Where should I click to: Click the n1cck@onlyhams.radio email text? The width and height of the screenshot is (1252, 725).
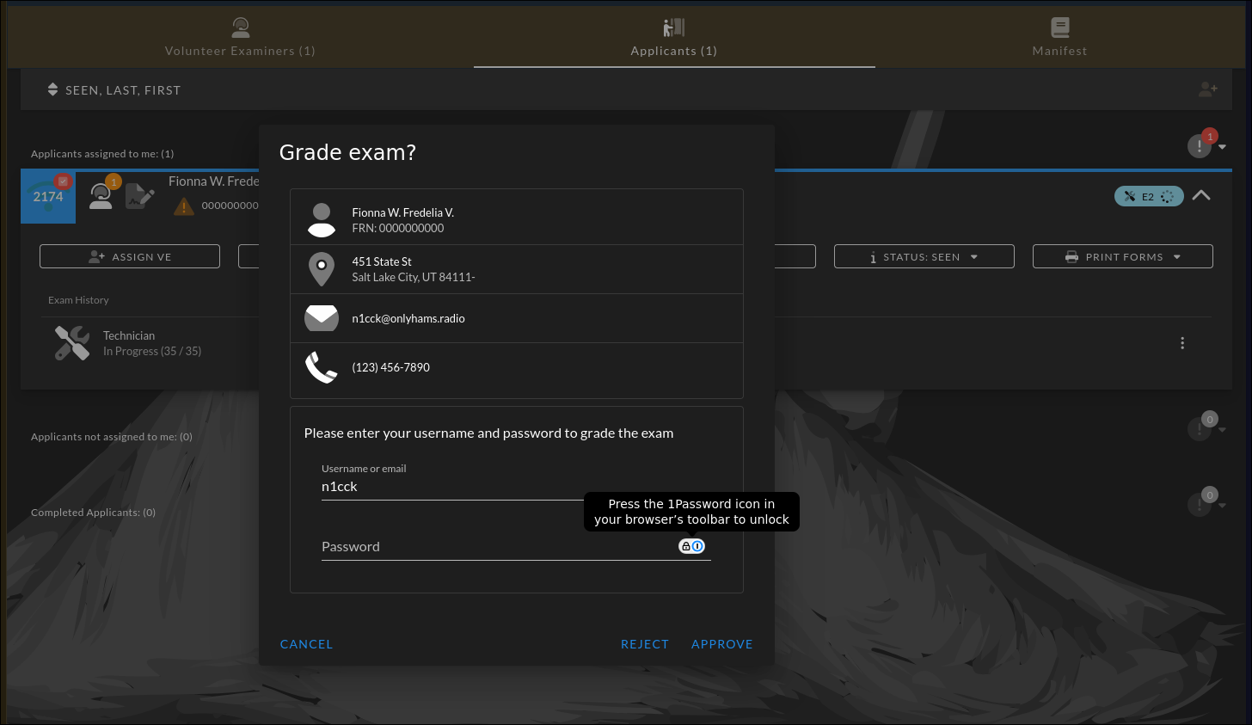click(x=408, y=318)
